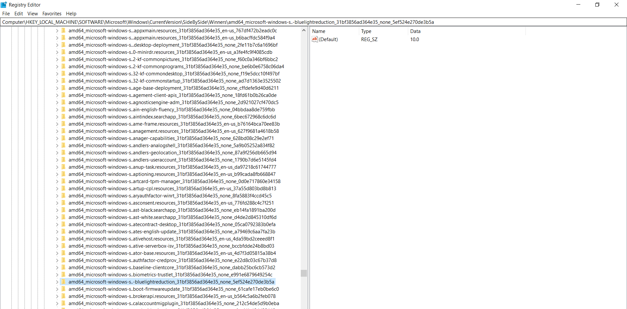The width and height of the screenshot is (627, 309).
Task: Click folder icon of ame-frame.resources key
Action: 63,124
